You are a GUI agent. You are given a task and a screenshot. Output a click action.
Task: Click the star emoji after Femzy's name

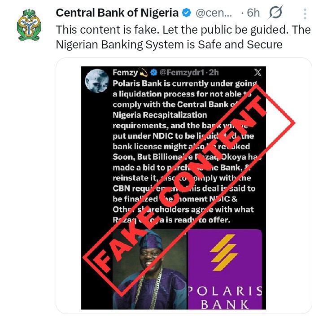143,73
